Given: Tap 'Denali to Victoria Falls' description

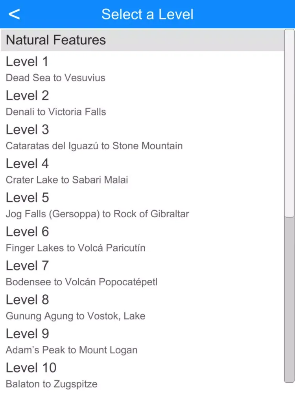Looking at the screenshot, I should pyautogui.click(x=56, y=112).
